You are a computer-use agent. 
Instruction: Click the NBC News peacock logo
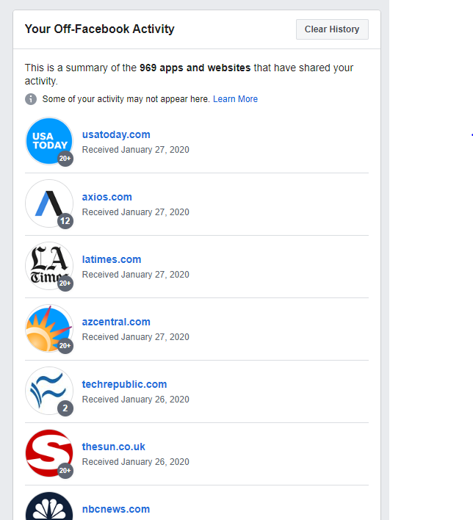tap(49, 506)
